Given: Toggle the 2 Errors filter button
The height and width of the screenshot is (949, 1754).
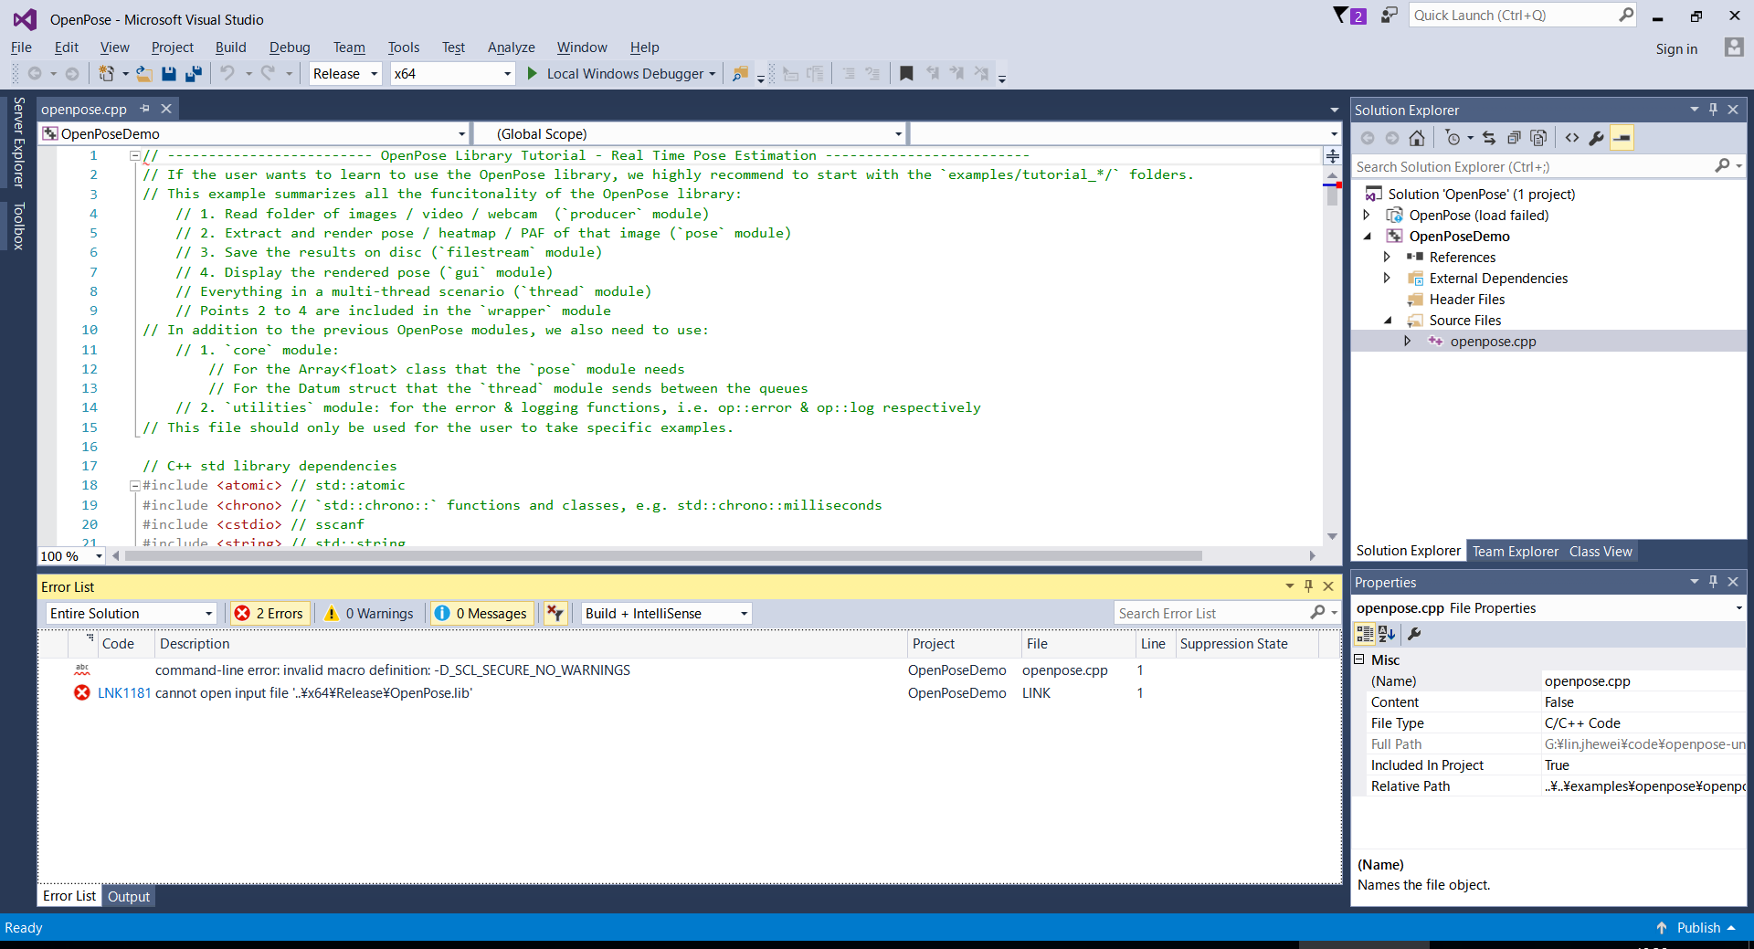Looking at the screenshot, I should coord(269,613).
